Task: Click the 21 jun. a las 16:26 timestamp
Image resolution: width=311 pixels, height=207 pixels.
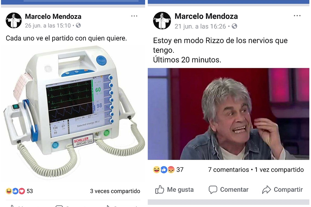Action: [200, 26]
